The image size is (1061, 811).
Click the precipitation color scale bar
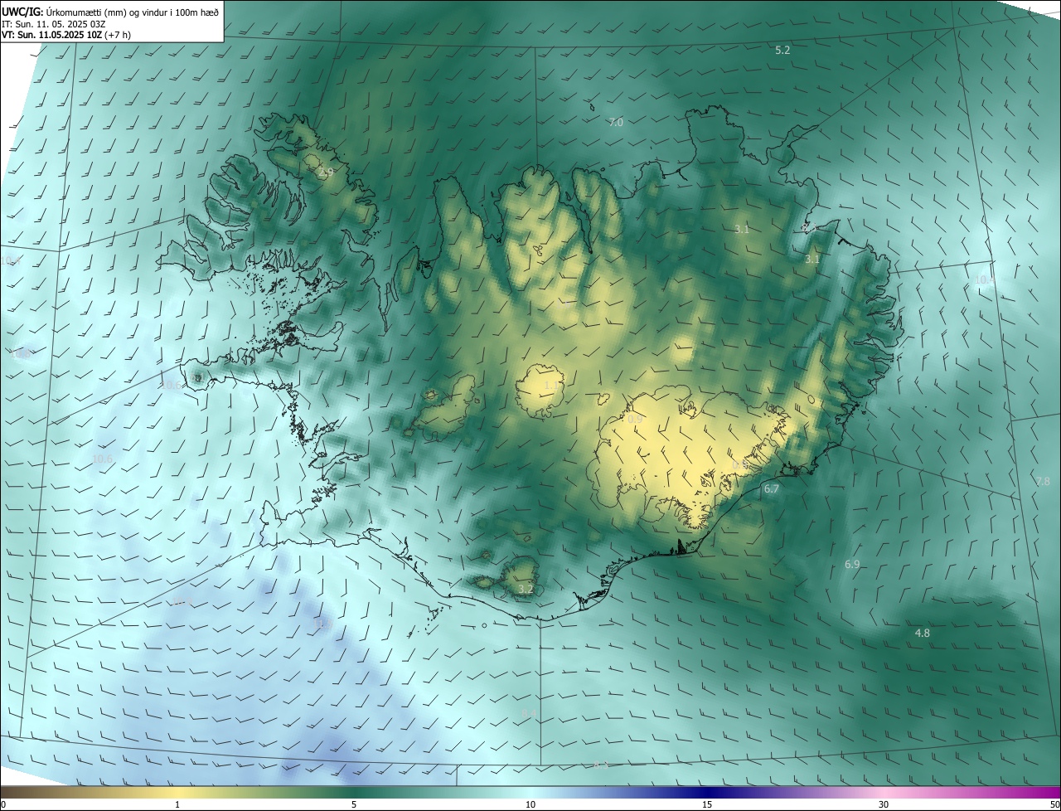530,792
